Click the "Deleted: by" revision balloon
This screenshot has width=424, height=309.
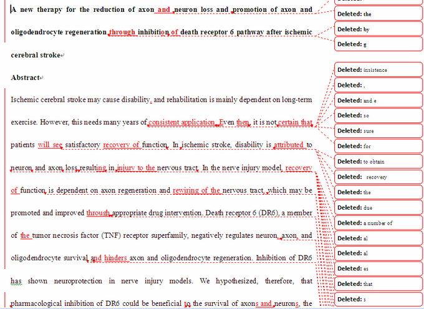coord(377,29)
